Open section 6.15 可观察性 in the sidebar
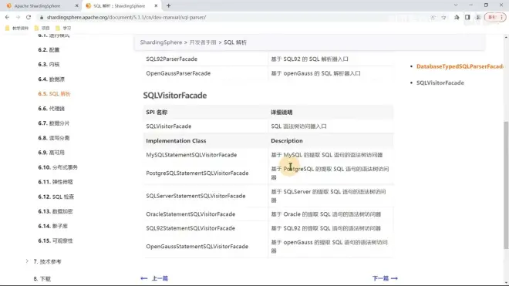Viewport: 509px width, 286px height. [x=56, y=241]
